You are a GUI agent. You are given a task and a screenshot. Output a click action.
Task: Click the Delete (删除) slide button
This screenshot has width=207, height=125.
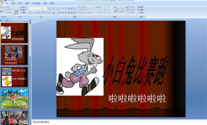tap(23, 12)
